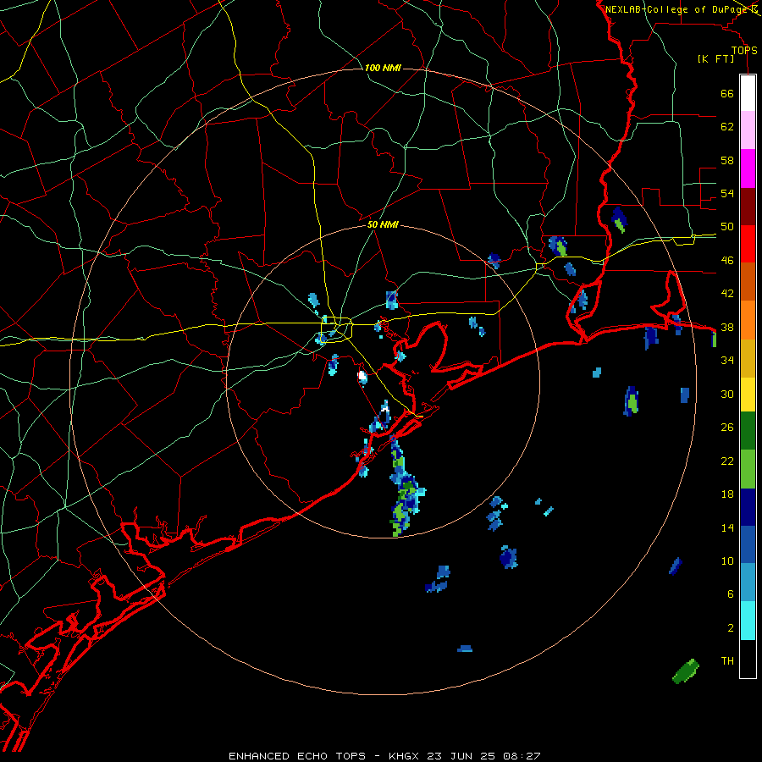Viewport: 762px width, 762px height.
Task: Click the dark green swatch between 30 and 26
Action: (x=748, y=431)
